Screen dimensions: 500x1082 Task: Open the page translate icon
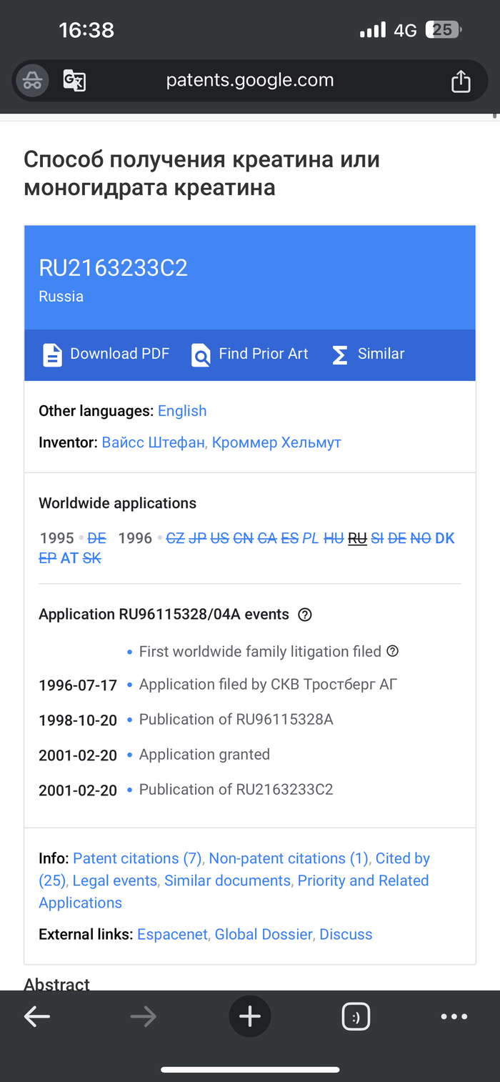[74, 81]
